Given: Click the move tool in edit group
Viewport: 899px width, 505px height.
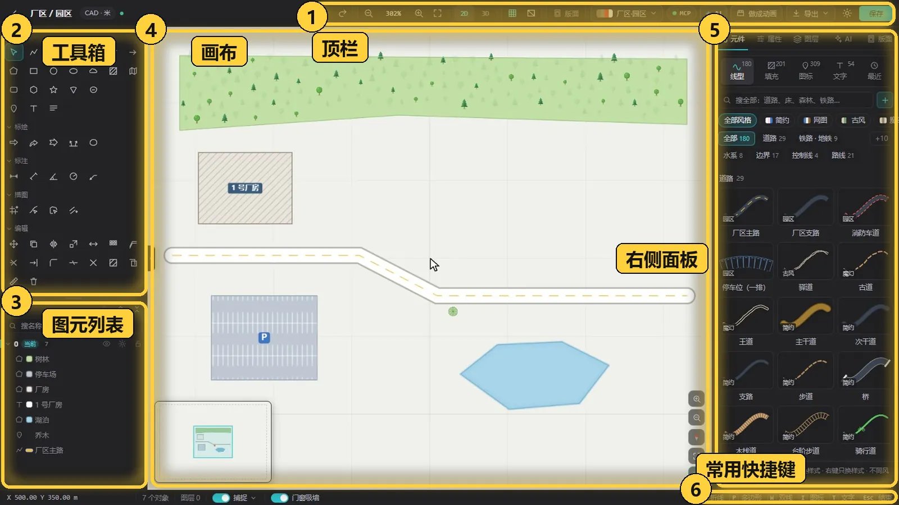Looking at the screenshot, I should coord(14,244).
